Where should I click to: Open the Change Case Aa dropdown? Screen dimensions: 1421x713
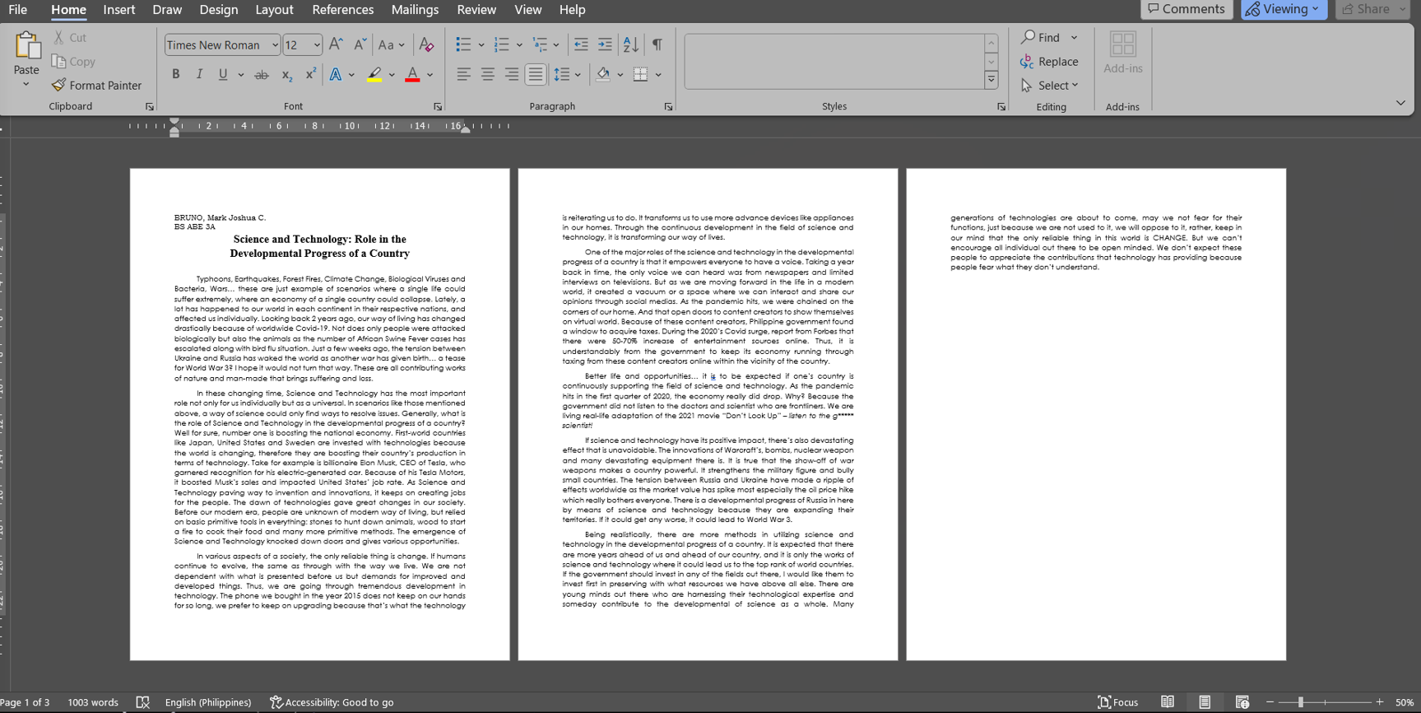(x=391, y=45)
